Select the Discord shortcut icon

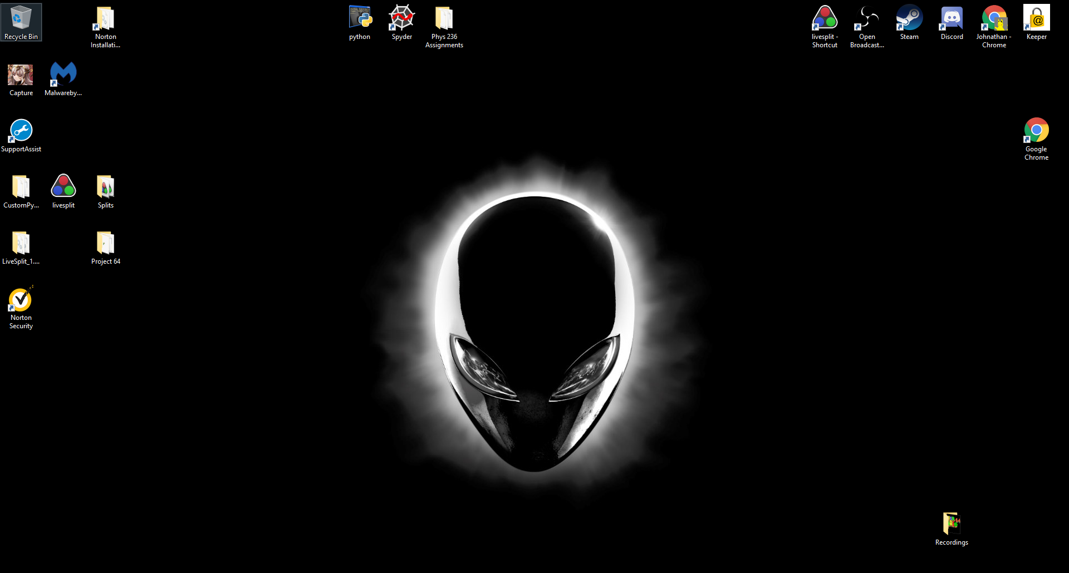952,22
